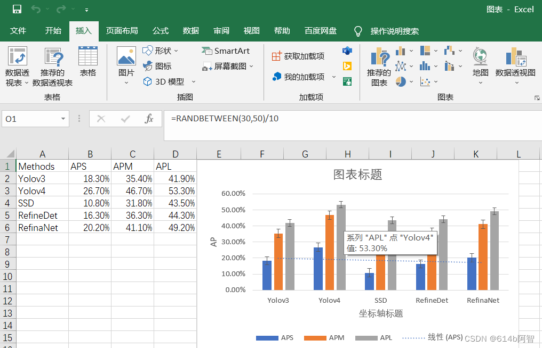542x348 pixels.
Task: Open the 图表 group dialog launcher
Action: (x=537, y=98)
